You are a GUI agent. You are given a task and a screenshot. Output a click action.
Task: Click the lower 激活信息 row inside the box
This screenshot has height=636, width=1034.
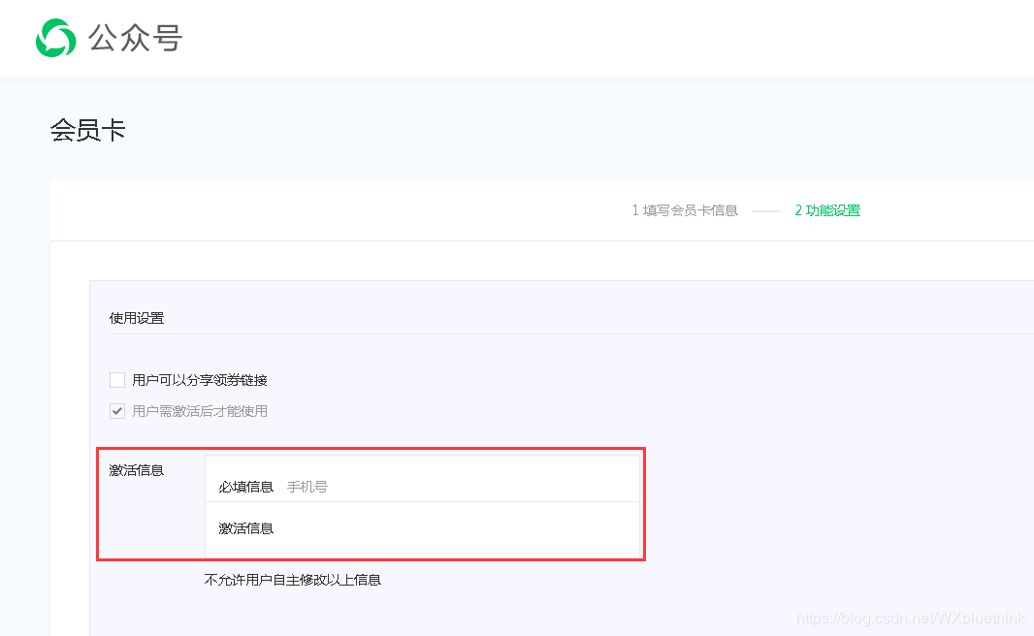pos(422,530)
